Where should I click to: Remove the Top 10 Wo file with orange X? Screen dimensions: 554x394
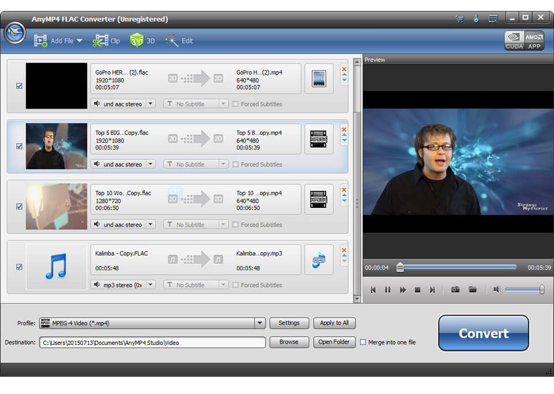point(344,190)
